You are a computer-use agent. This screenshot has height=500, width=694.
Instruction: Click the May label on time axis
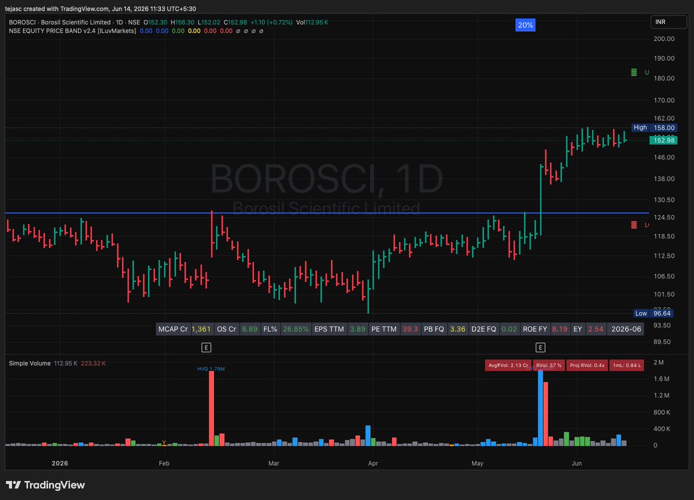[x=477, y=464]
